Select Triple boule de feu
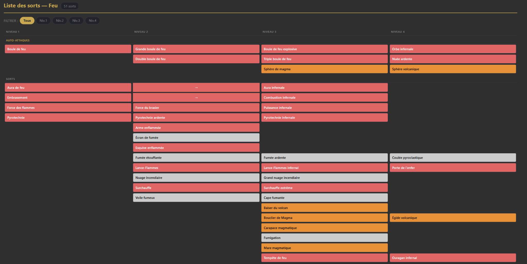Screen dimensions: 527x264 tap(324, 59)
